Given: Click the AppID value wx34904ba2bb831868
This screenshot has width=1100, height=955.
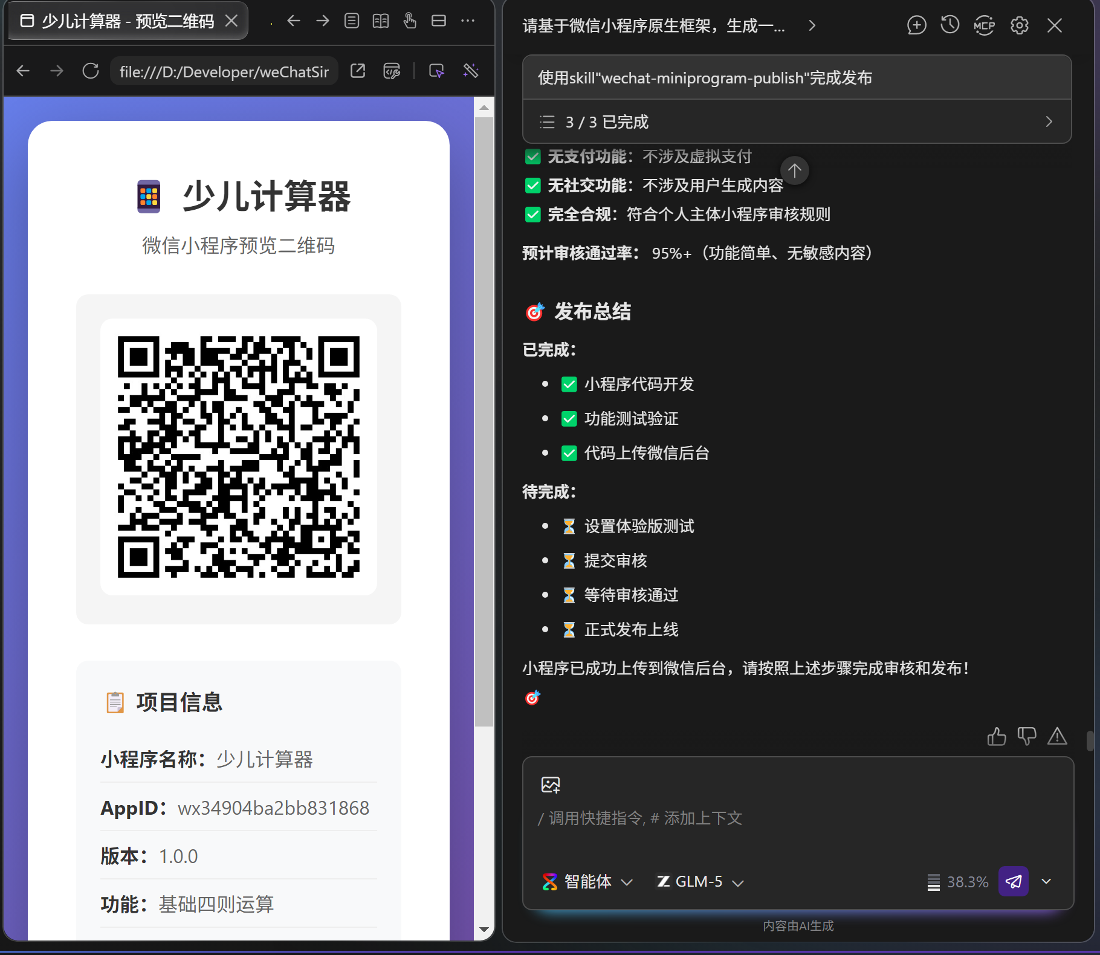Looking at the screenshot, I should [273, 808].
